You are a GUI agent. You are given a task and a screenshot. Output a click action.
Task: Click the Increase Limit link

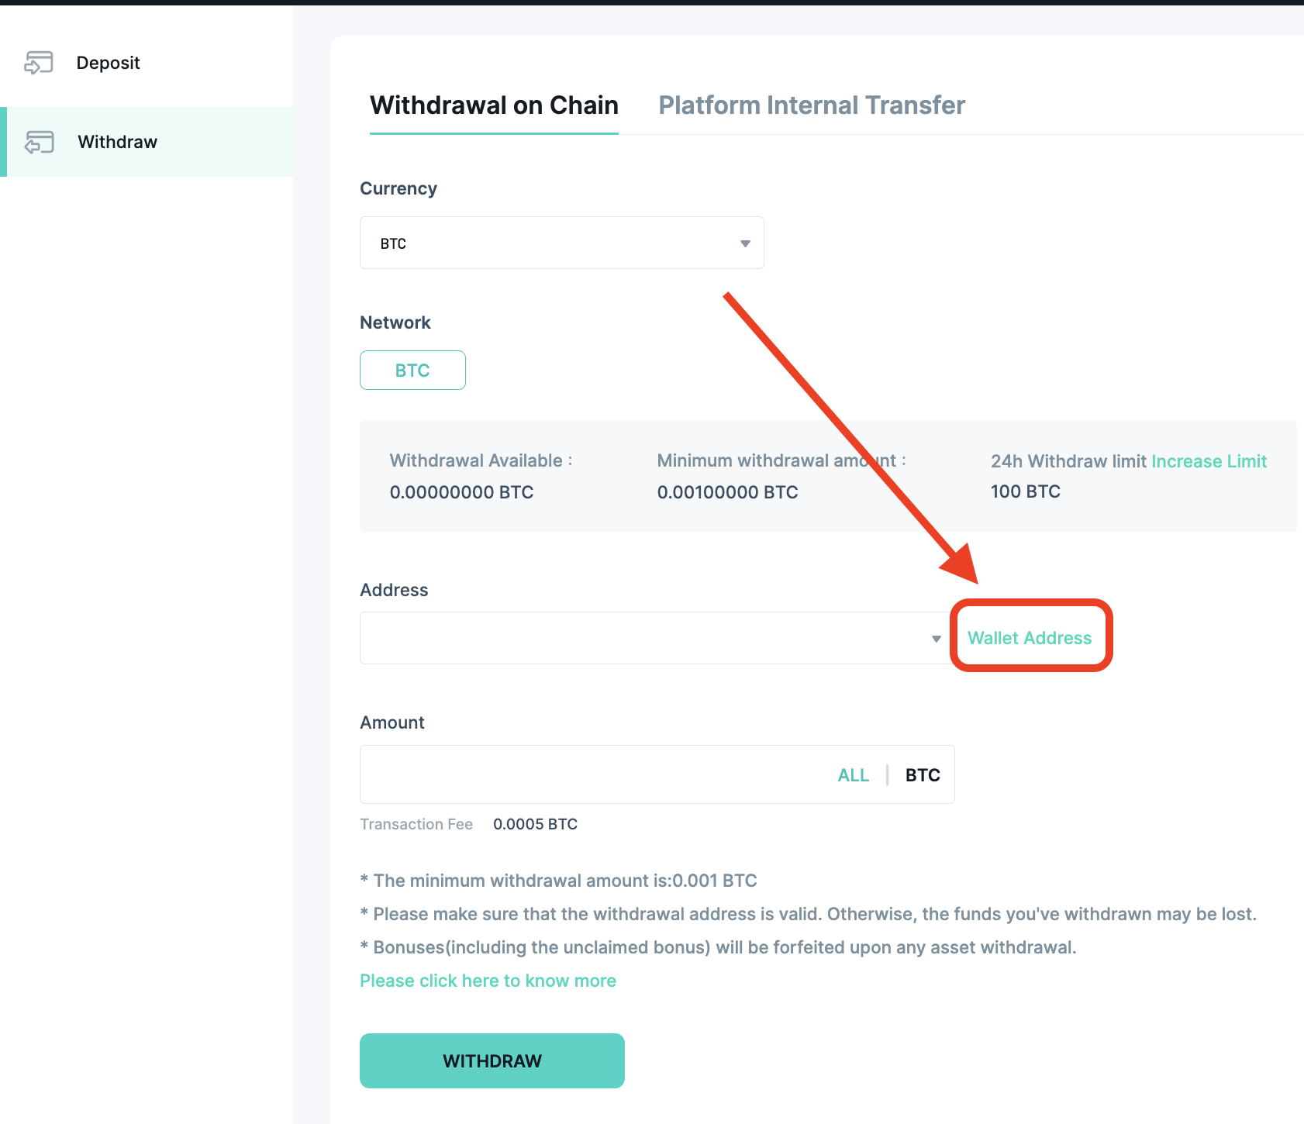click(1209, 460)
